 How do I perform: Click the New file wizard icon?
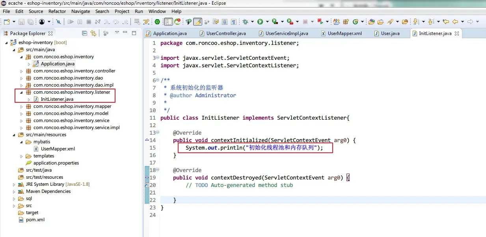[7, 22]
